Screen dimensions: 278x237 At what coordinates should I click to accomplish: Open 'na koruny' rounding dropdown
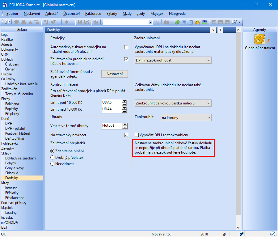(x=186, y=118)
